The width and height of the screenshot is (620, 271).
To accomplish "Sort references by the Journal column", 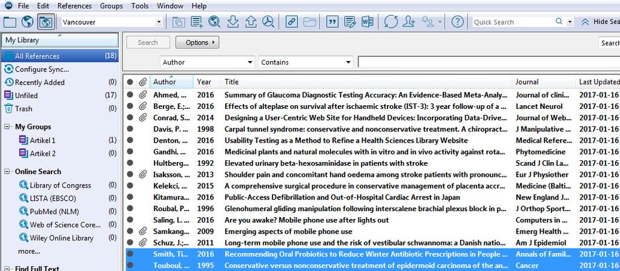I will click(x=544, y=82).
